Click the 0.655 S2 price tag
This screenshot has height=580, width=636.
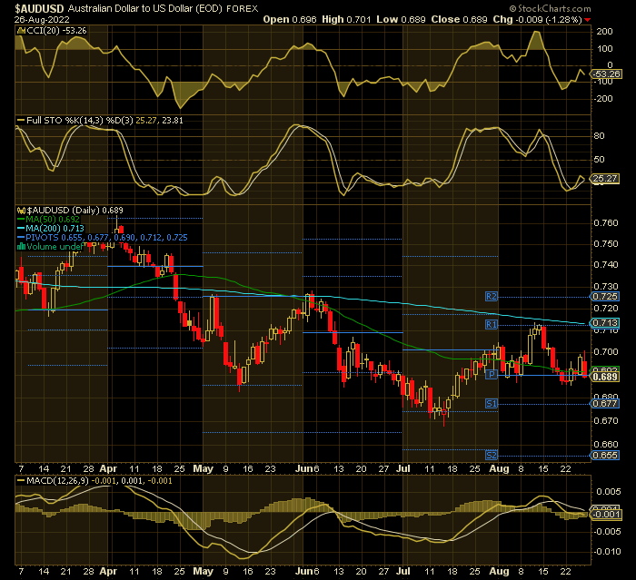pos(605,455)
